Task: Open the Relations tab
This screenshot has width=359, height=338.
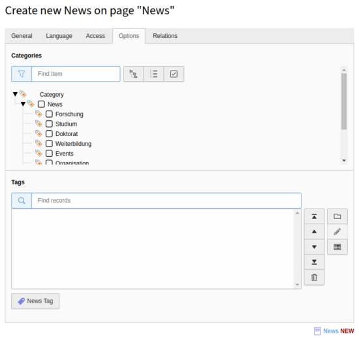Action: (165, 36)
